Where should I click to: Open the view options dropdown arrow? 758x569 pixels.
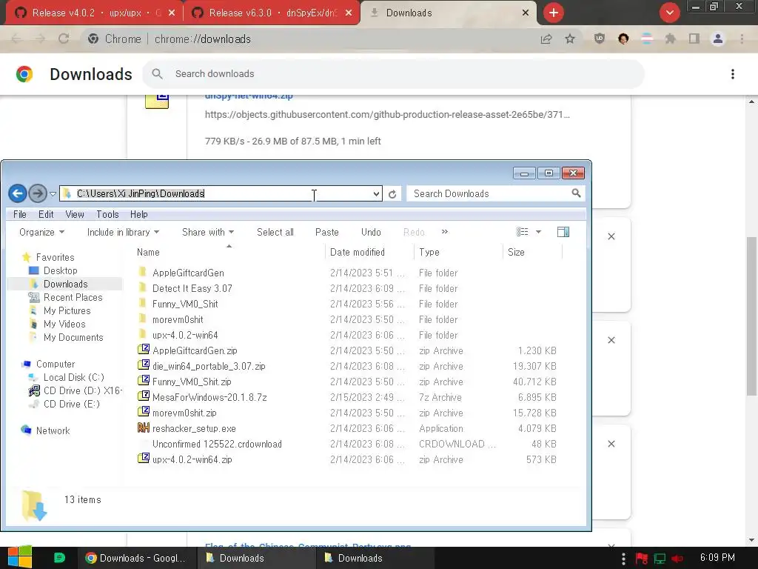tap(538, 232)
